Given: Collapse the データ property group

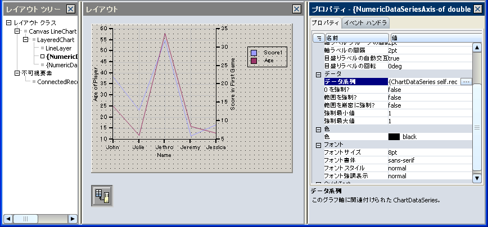Looking at the screenshot, I should tap(318, 75).
